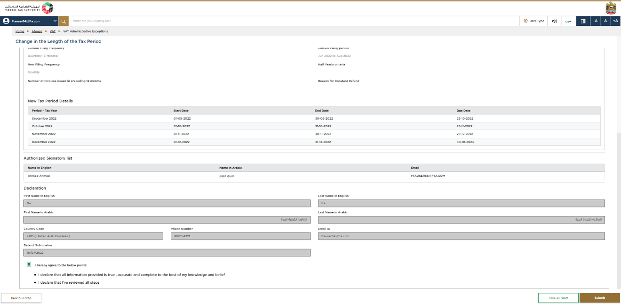Click the Save as Draft button
The width and height of the screenshot is (621, 304).
click(558, 298)
